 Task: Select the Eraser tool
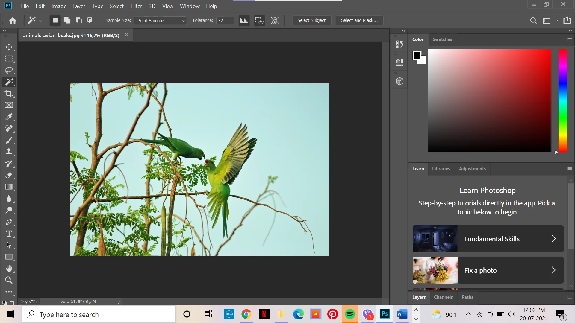coord(9,175)
